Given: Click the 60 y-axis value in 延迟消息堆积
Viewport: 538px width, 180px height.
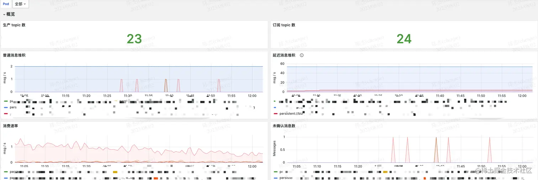Looking at the screenshot, I should click(x=283, y=64).
